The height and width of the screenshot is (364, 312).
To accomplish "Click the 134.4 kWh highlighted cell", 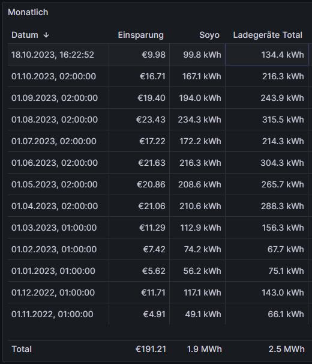I will click(x=267, y=55).
